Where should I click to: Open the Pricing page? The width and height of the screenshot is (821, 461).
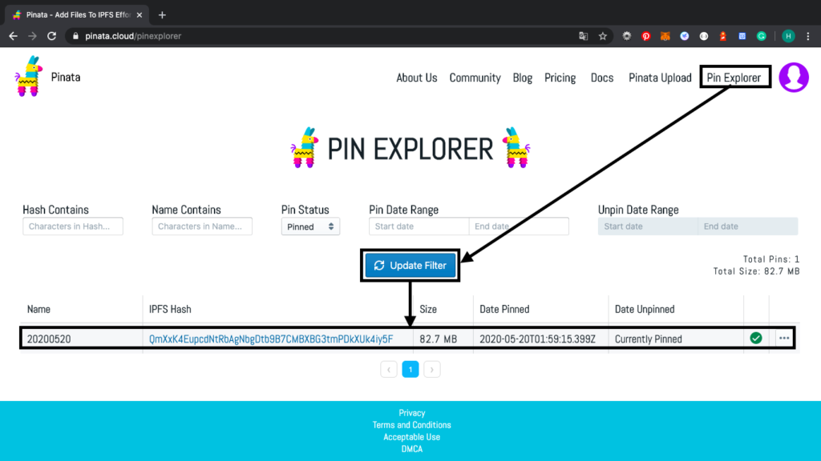point(560,78)
